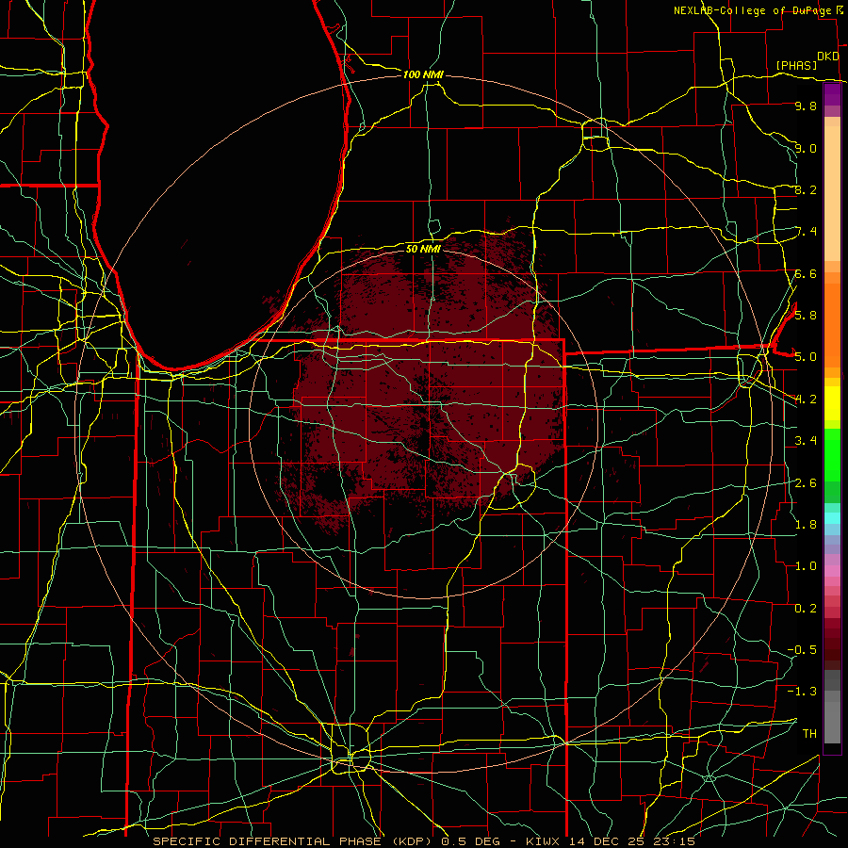Click the 9.0 color scale value
Screen dimensions: 848x848
(806, 148)
